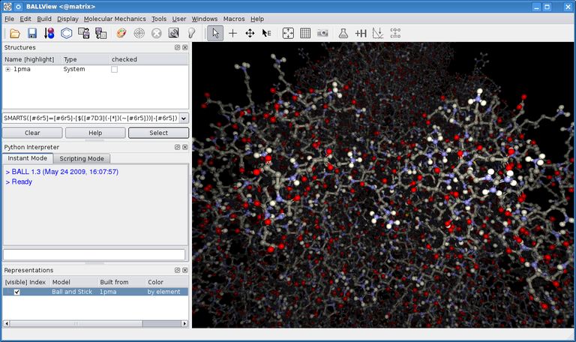576x342 pixels.
Task: Click the open file folder icon
Action: (x=15, y=34)
